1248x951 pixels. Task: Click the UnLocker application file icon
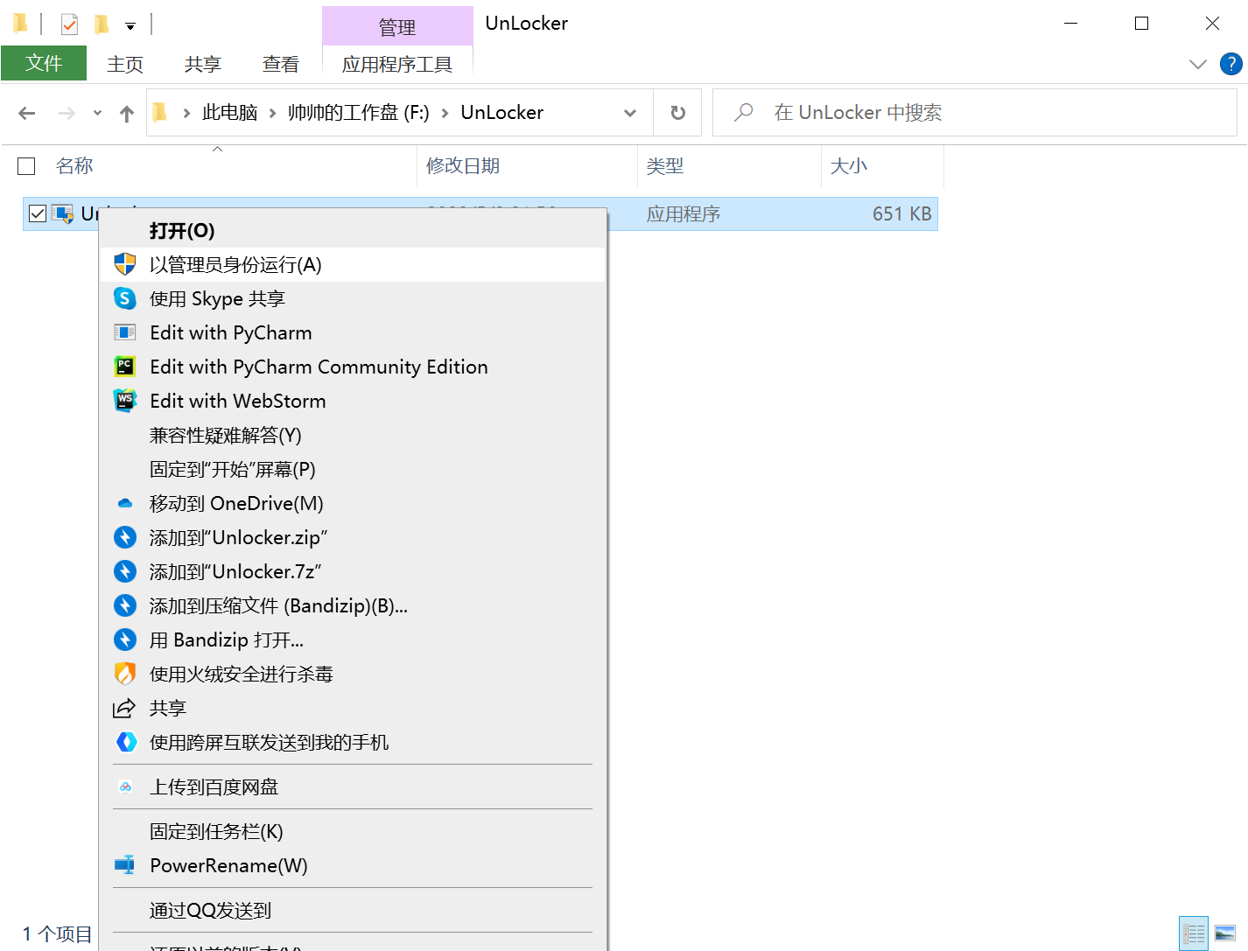point(62,213)
